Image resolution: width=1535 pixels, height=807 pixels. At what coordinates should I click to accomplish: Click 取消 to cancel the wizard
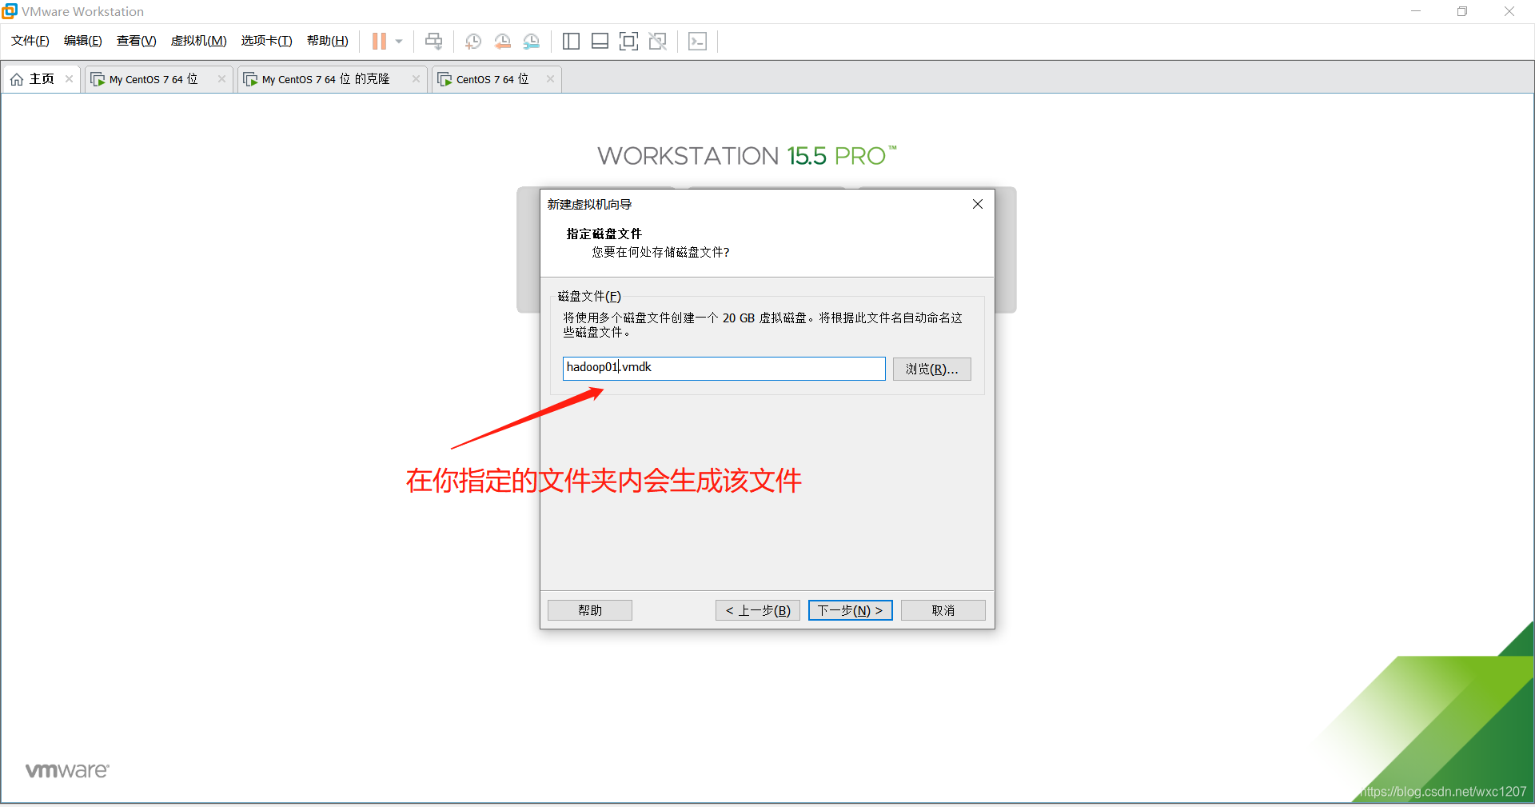click(943, 610)
